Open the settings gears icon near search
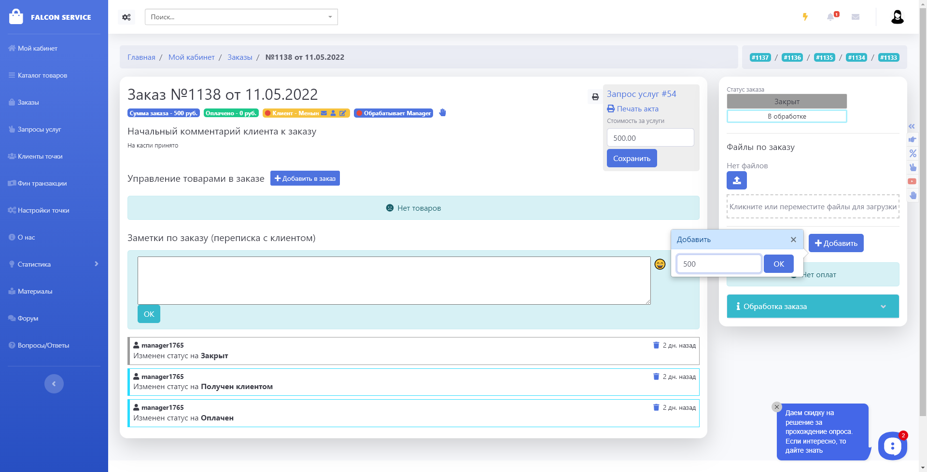 pyautogui.click(x=126, y=17)
